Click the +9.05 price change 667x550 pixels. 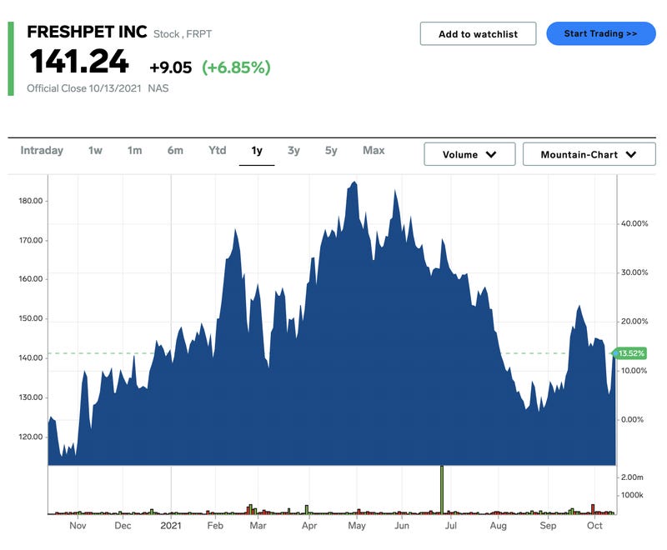[171, 67]
